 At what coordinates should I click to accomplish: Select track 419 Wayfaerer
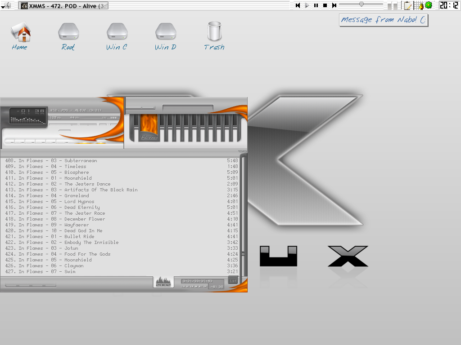tap(122, 225)
